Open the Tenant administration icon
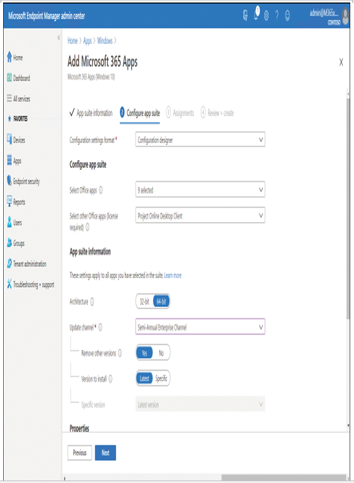 (x=9, y=264)
